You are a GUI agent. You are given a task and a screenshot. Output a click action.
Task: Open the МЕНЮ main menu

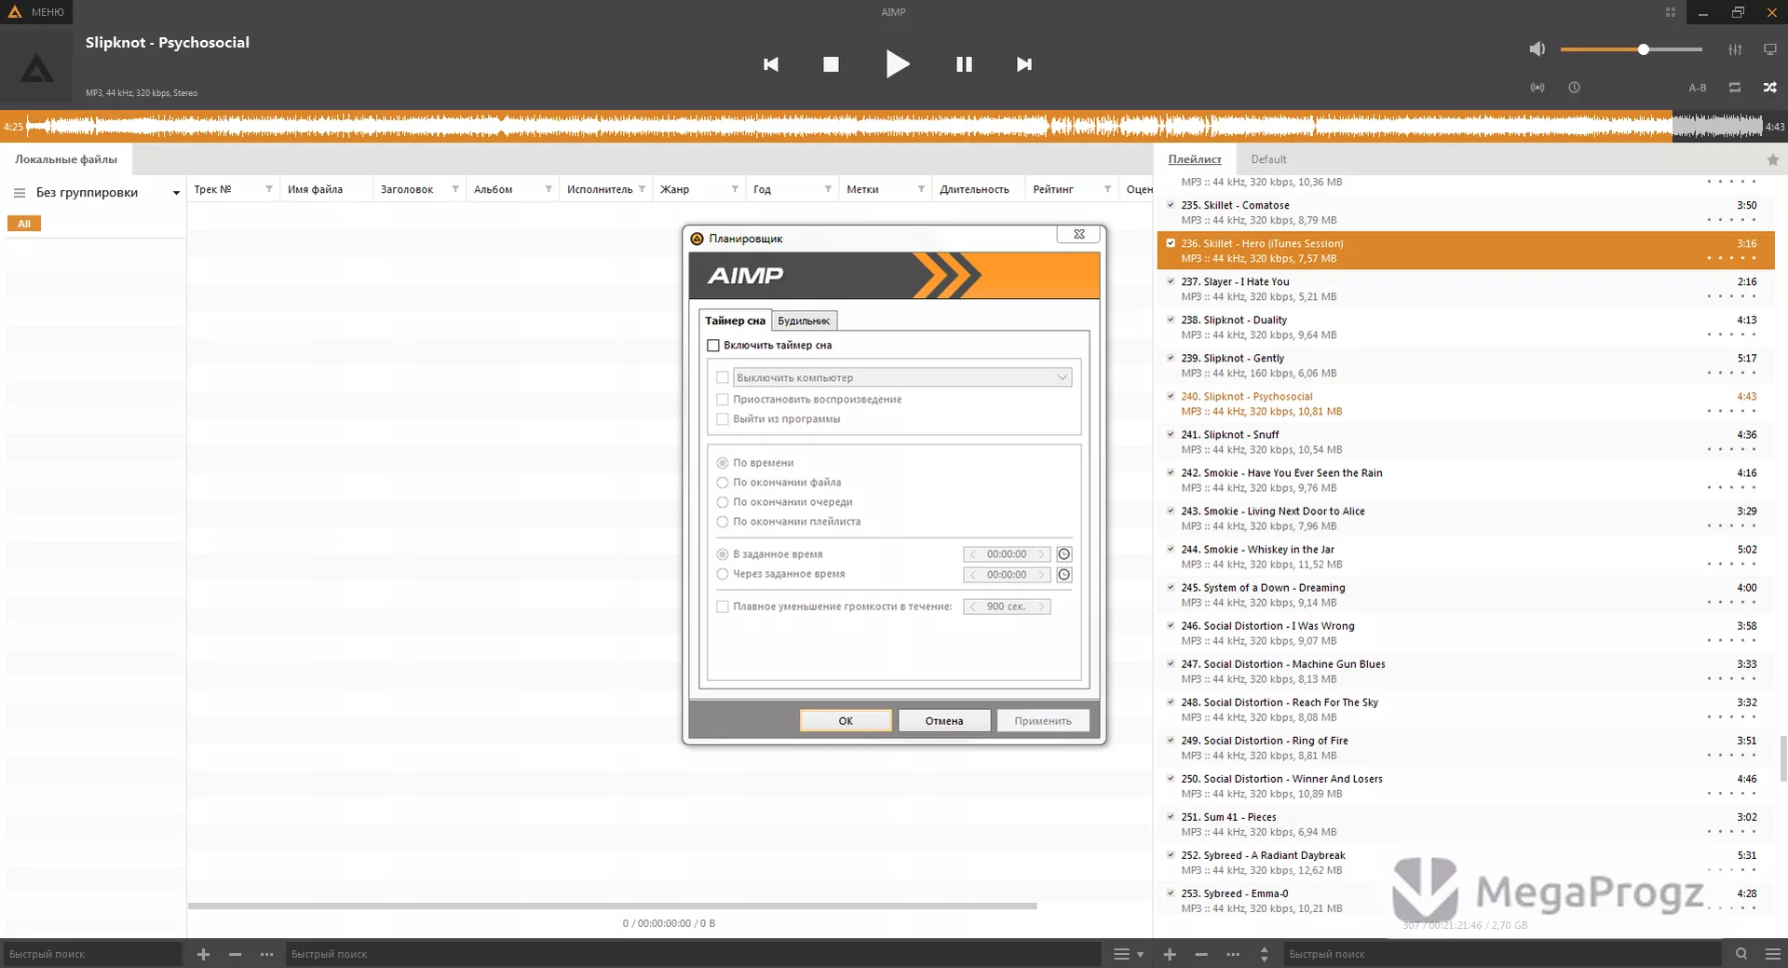[x=37, y=12]
